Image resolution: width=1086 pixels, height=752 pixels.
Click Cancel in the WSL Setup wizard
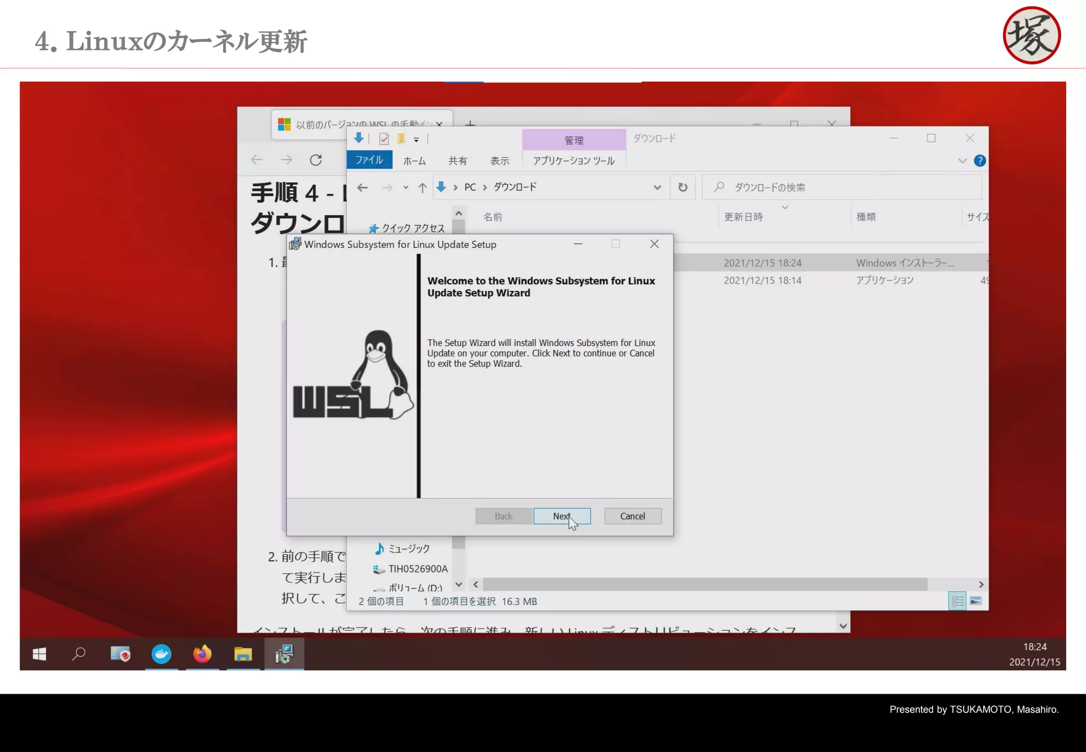click(x=633, y=516)
